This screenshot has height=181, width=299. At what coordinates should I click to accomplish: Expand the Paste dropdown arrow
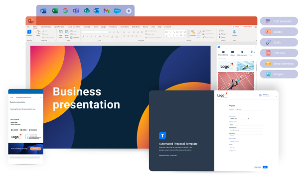pos(38,37)
